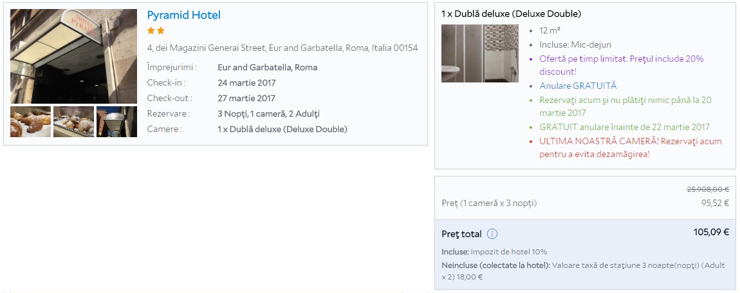Screen dimensions: 740x293
Task: Click the crossed-out price 25.908,00 €
Action: click(x=708, y=189)
